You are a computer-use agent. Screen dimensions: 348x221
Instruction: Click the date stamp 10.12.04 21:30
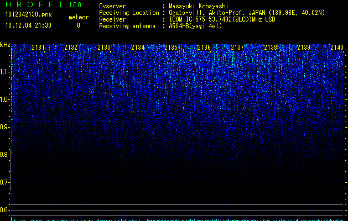coord(28,25)
